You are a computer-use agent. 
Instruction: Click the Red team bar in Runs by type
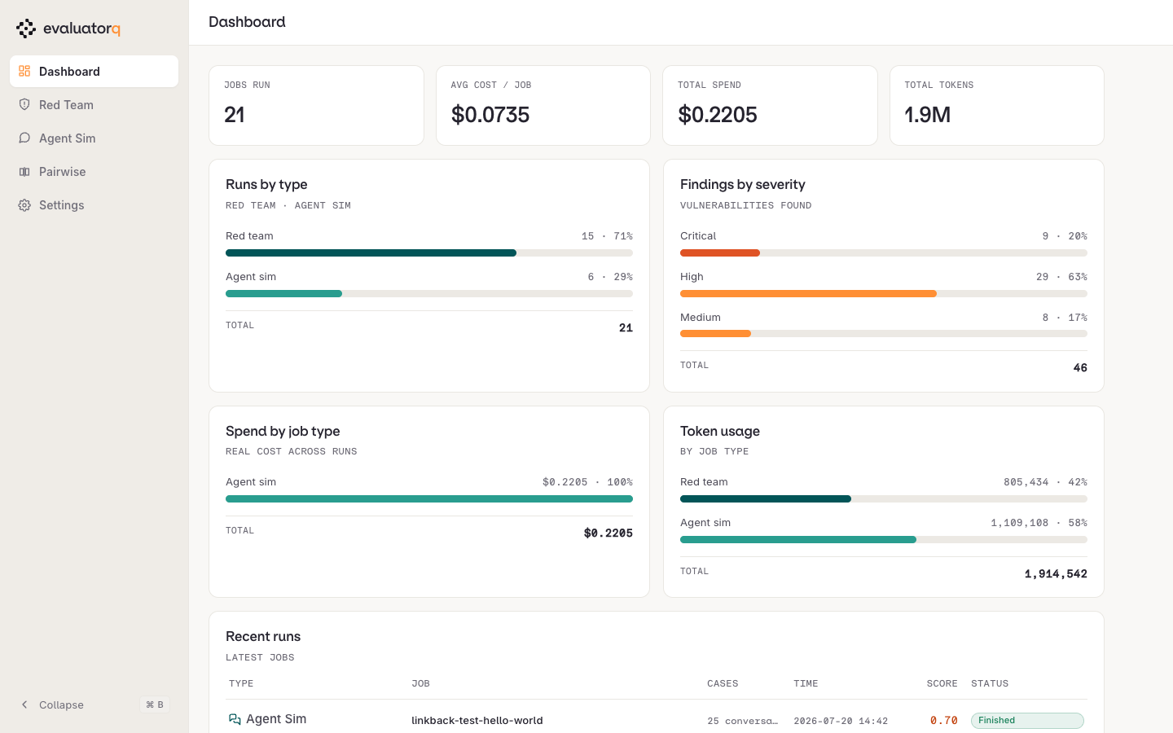point(429,252)
